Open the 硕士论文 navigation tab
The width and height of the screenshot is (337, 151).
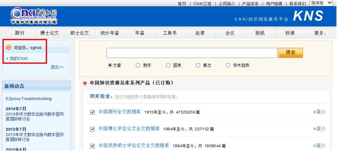click(79, 33)
